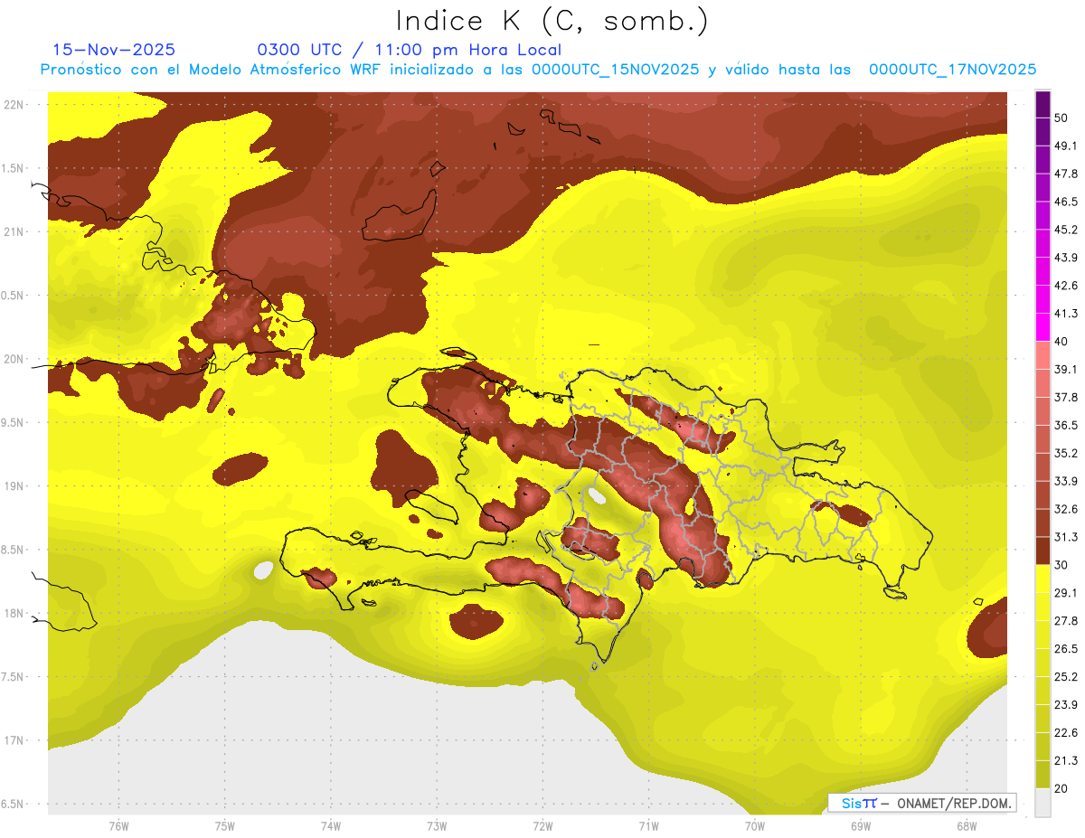Click the '45.2' colorbar label
The height and width of the screenshot is (838, 1085).
tap(1066, 230)
